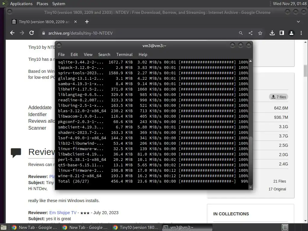Click the 936.7M file size
This screenshot has height=231, width=308.
pyautogui.click(x=281, y=117)
